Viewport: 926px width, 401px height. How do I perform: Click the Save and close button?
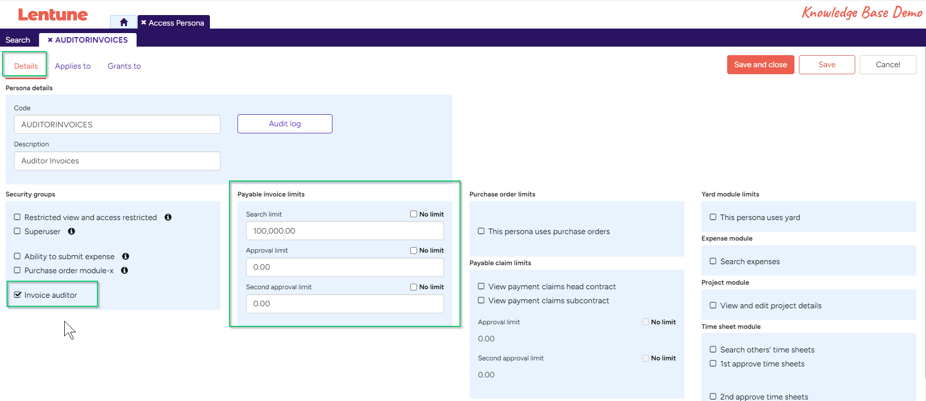[x=761, y=65]
